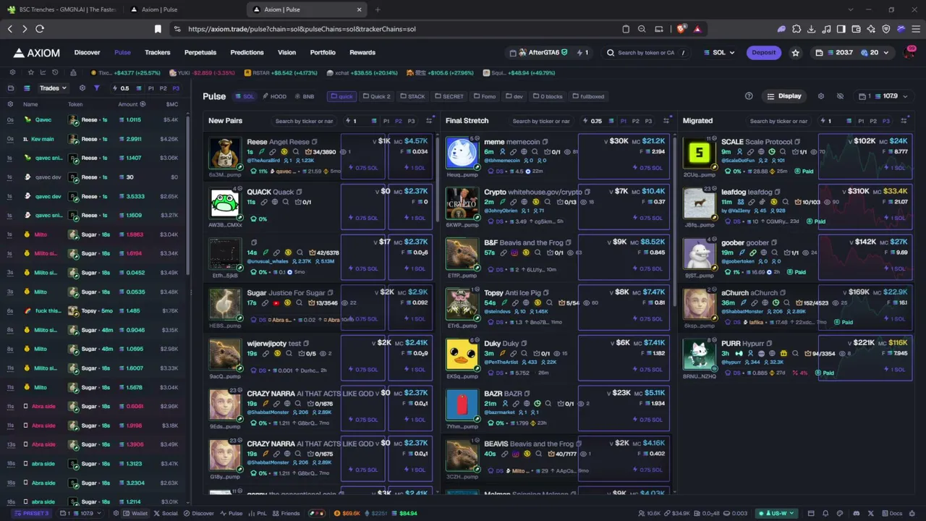This screenshot has width=926, height=521.
Task: Click the ticker bar settings gear icon
Action: pos(12,72)
